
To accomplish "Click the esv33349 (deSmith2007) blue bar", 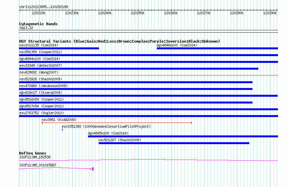I will [139, 69].
